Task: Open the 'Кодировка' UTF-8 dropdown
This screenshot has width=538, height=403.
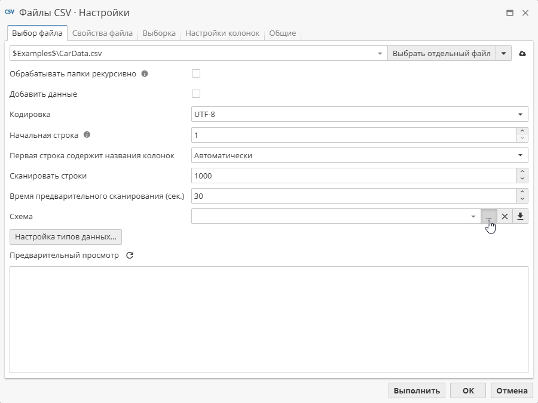Action: [x=520, y=114]
